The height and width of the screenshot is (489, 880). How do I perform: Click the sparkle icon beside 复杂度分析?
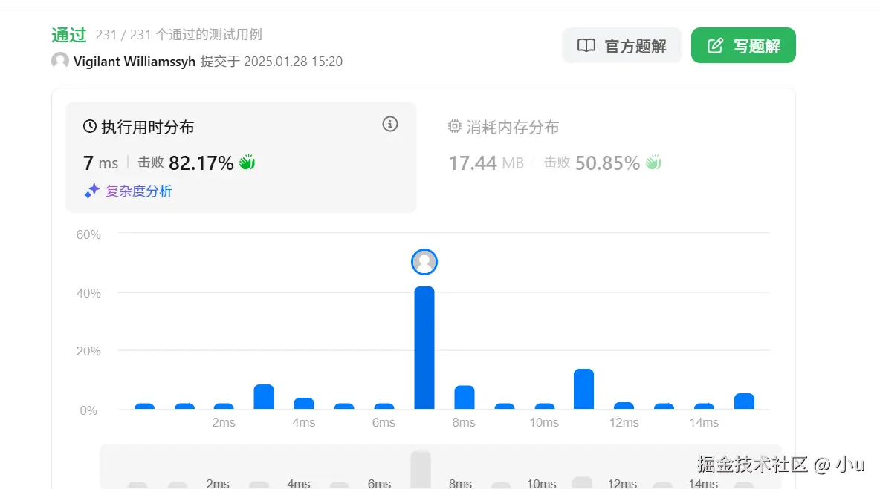tap(91, 191)
